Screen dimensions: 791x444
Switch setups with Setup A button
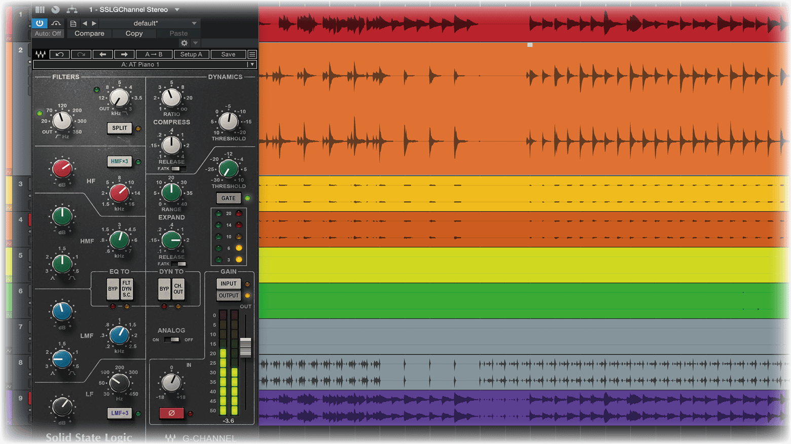[191, 54]
